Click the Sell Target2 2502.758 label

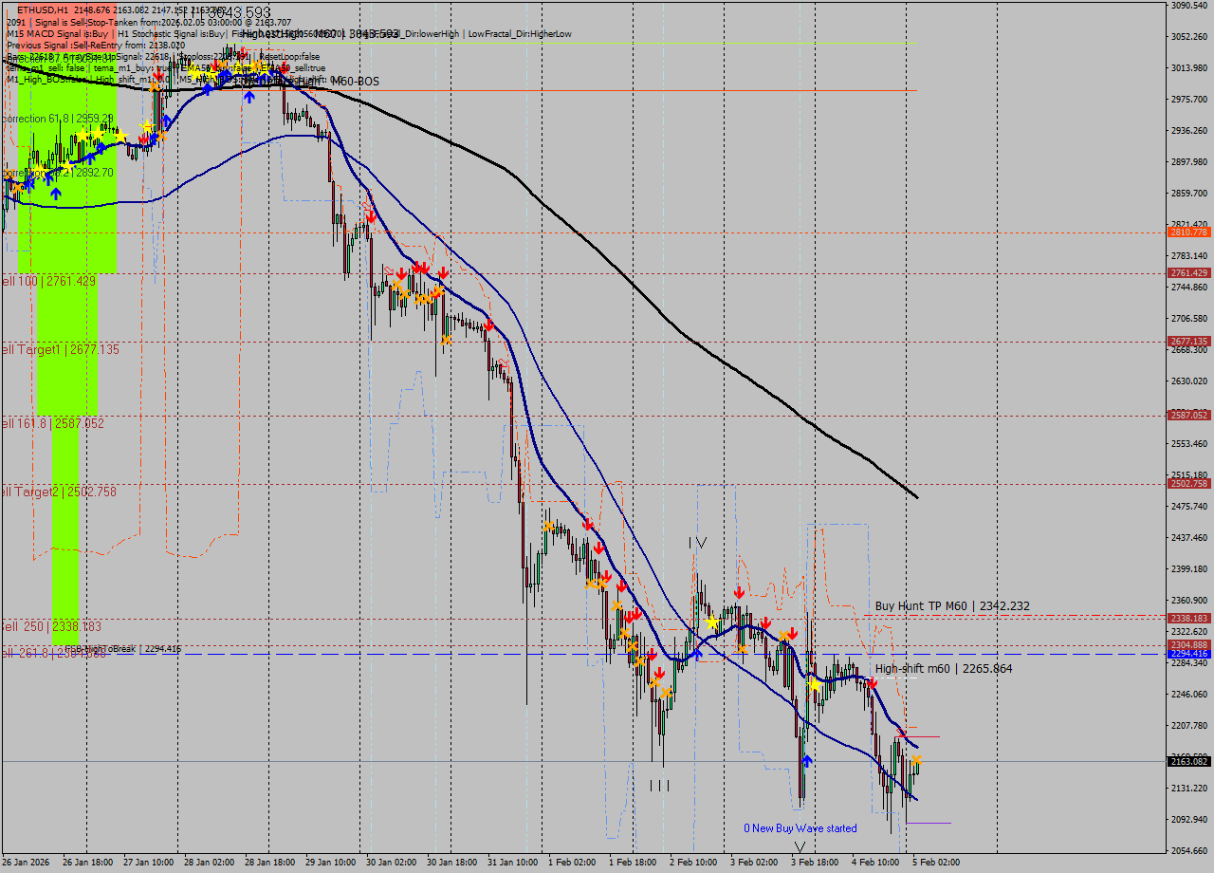coord(59,492)
